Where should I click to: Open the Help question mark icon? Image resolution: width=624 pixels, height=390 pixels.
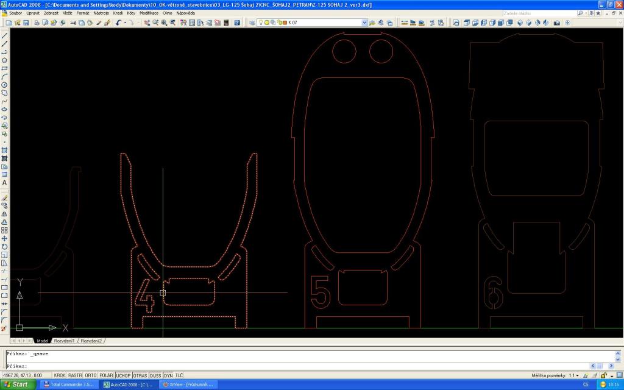tap(237, 23)
